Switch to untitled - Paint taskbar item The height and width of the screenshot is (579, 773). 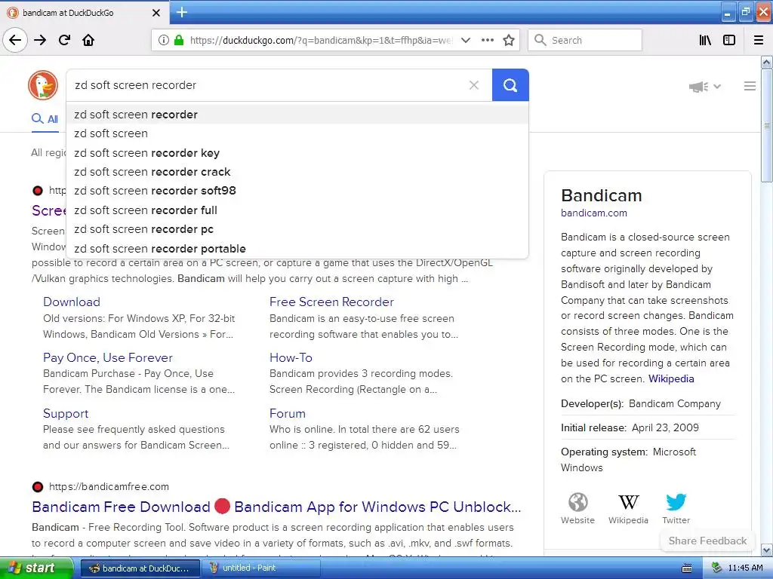point(260,568)
